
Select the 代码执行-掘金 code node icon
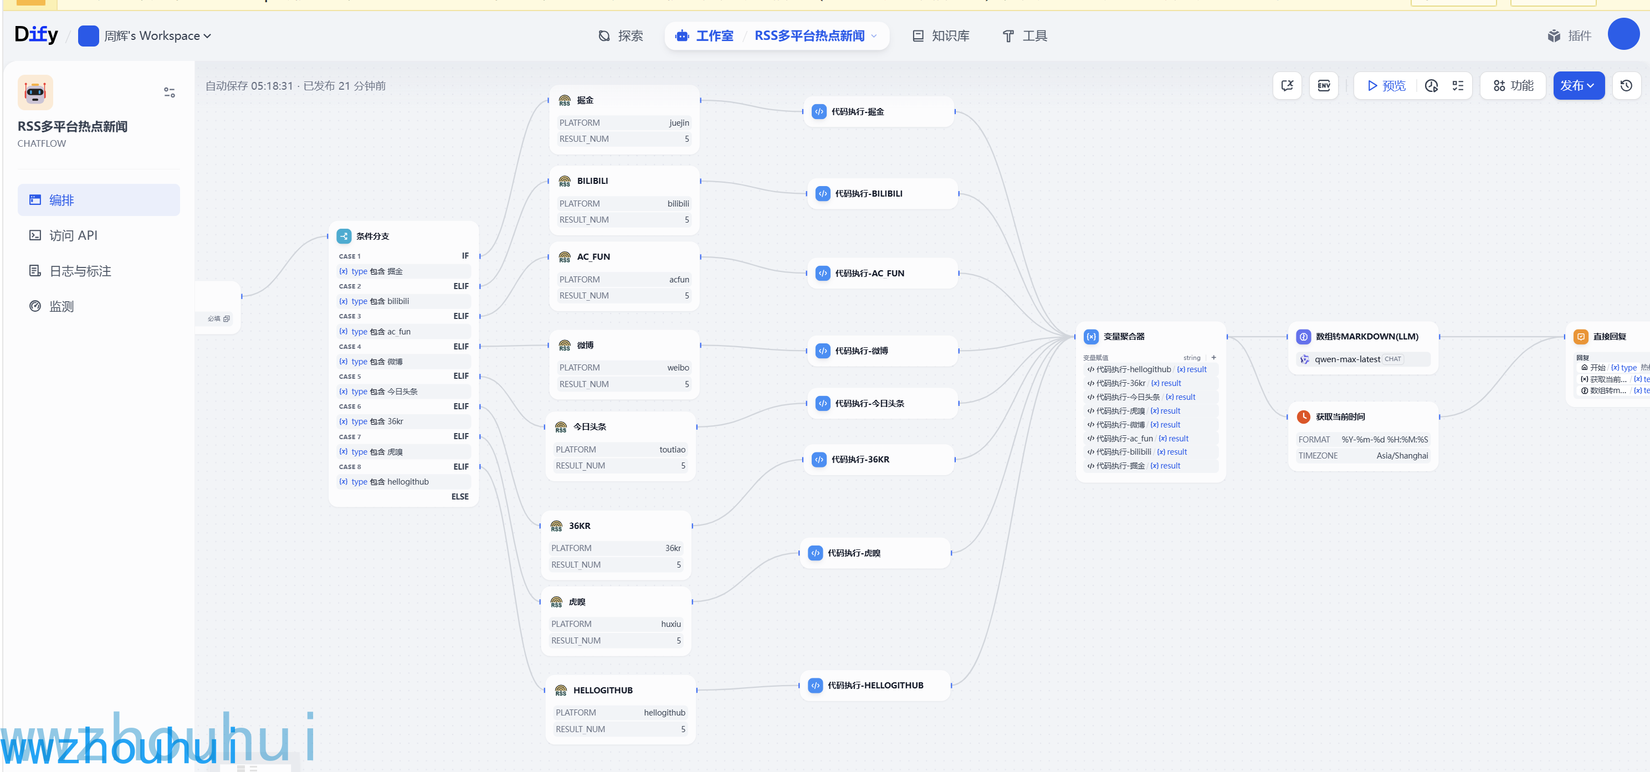coord(818,112)
